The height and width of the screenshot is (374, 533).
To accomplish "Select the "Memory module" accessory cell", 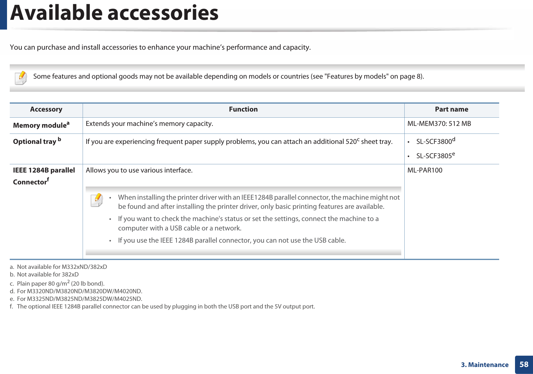I will (x=41, y=125).
